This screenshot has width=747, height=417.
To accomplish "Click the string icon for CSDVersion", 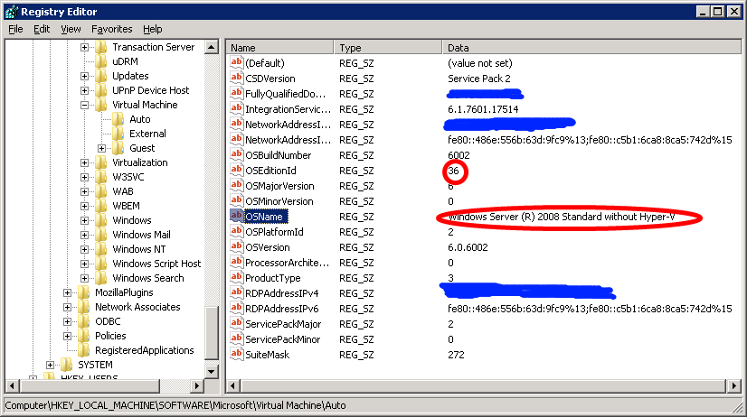I will pos(236,78).
